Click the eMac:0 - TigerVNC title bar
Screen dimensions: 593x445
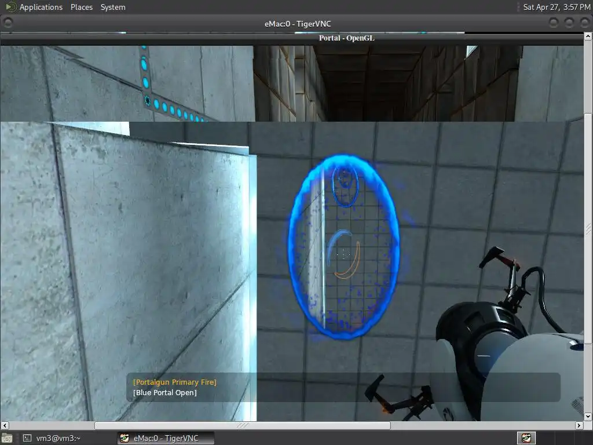pos(297,23)
